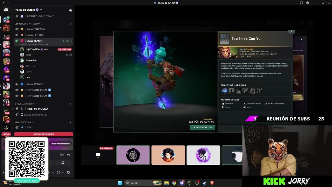Select the white-background purple avatar tile
This screenshot has width=332, height=187.
click(x=203, y=155)
